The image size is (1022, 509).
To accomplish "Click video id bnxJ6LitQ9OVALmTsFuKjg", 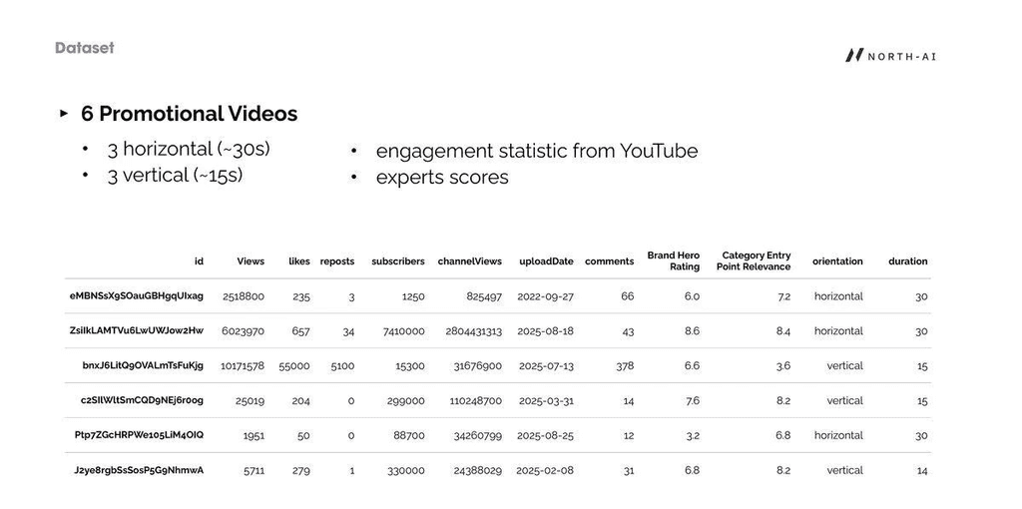I will 143,365.
